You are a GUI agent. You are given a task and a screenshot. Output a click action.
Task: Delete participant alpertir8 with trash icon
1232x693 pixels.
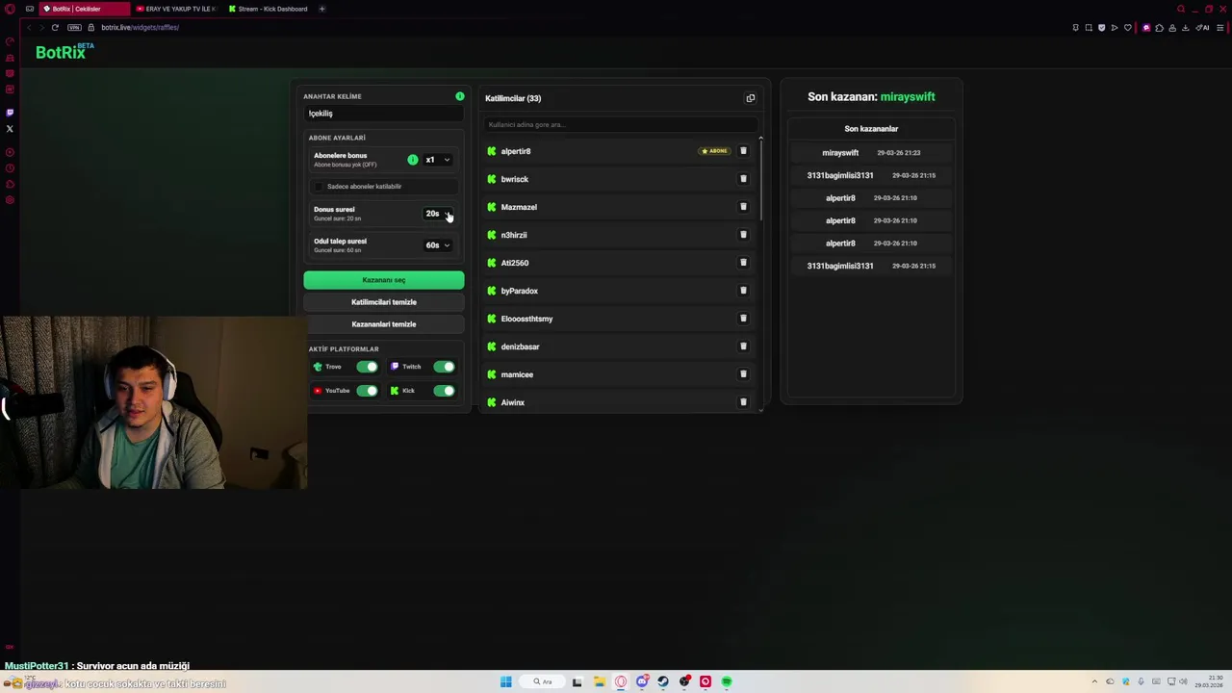pos(743,151)
